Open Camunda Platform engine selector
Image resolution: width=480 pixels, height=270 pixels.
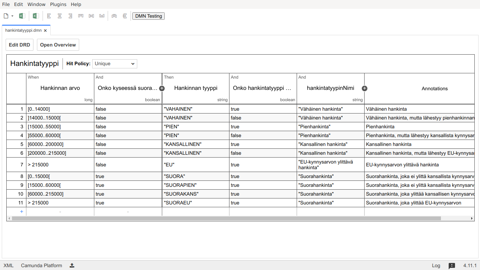tap(42, 265)
